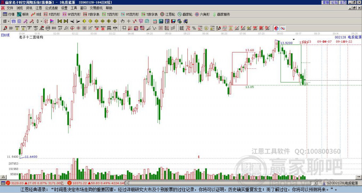This screenshot has width=362, height=193.
Task: Click the 13.05 green price label
Action: click(250, 87)
